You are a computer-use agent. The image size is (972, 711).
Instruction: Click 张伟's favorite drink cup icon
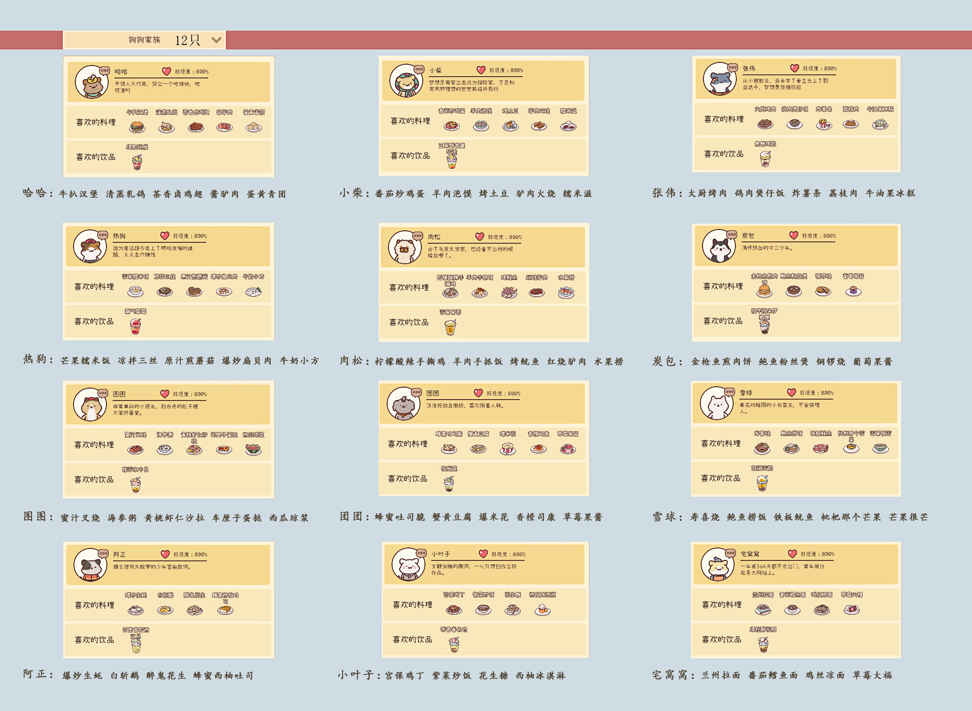[x=765, y=159]
